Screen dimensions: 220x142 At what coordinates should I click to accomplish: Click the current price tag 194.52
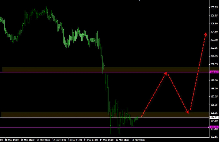214,117
